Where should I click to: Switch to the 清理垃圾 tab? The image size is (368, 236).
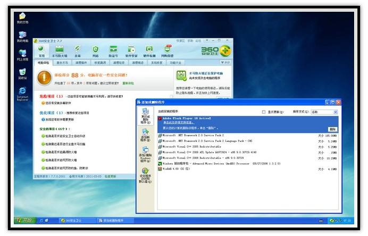(x=119, y=63)
